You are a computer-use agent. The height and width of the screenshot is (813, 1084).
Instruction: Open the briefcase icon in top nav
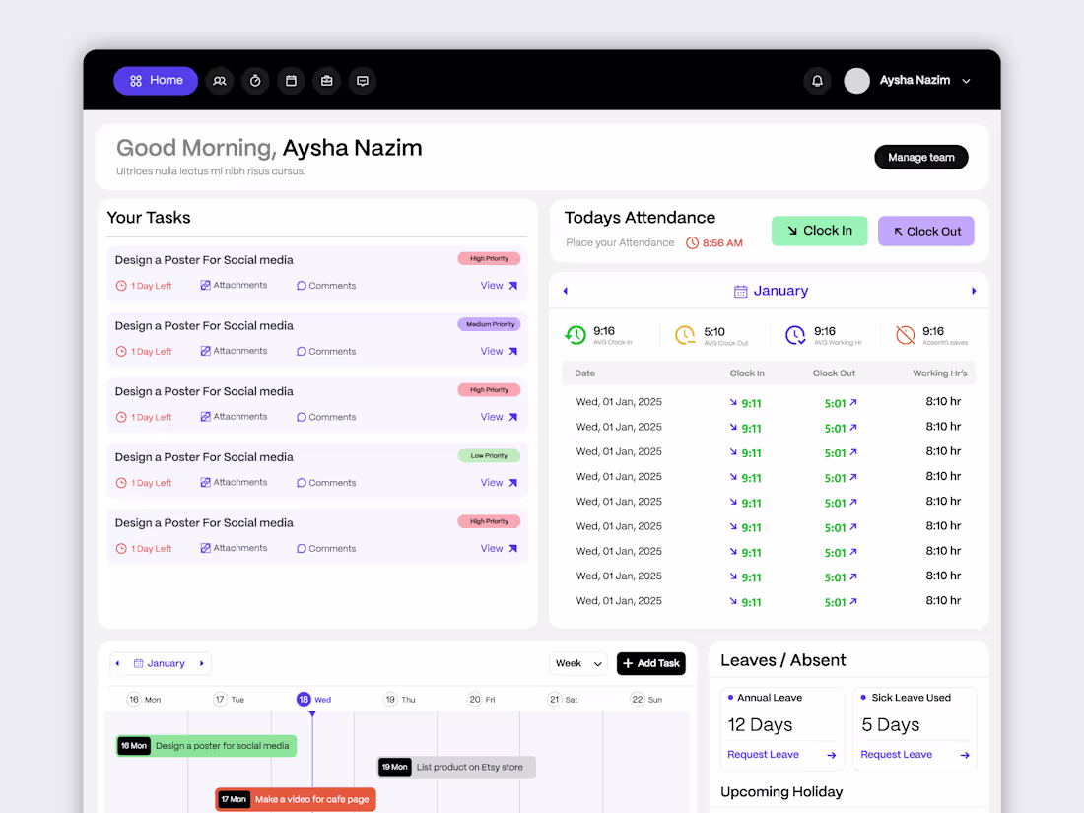click(x=327, y=81)
